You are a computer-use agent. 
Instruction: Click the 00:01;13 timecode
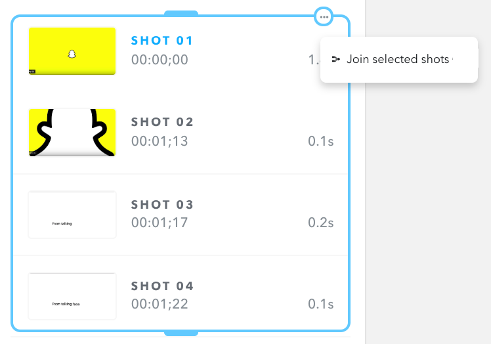pyautogui.click(x=160, y=141)
